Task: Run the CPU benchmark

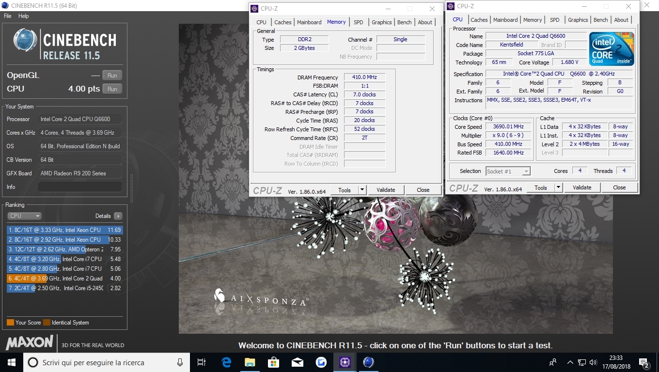Action: tap(112, 89)
